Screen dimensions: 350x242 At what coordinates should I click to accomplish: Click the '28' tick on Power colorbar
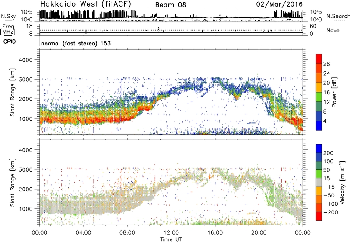pos(326,64)
